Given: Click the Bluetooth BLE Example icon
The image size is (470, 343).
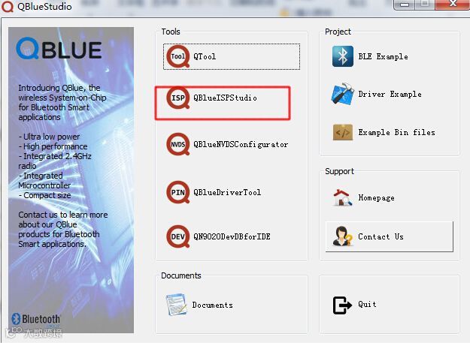Looking at the screenshot, I should click(x=343, y=56).
